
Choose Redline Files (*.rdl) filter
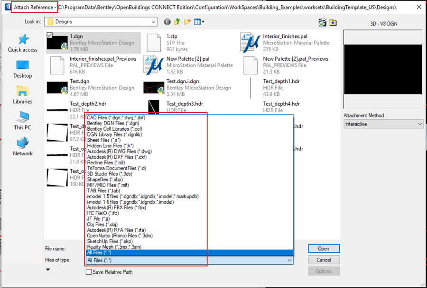click(x=189, y=162)
